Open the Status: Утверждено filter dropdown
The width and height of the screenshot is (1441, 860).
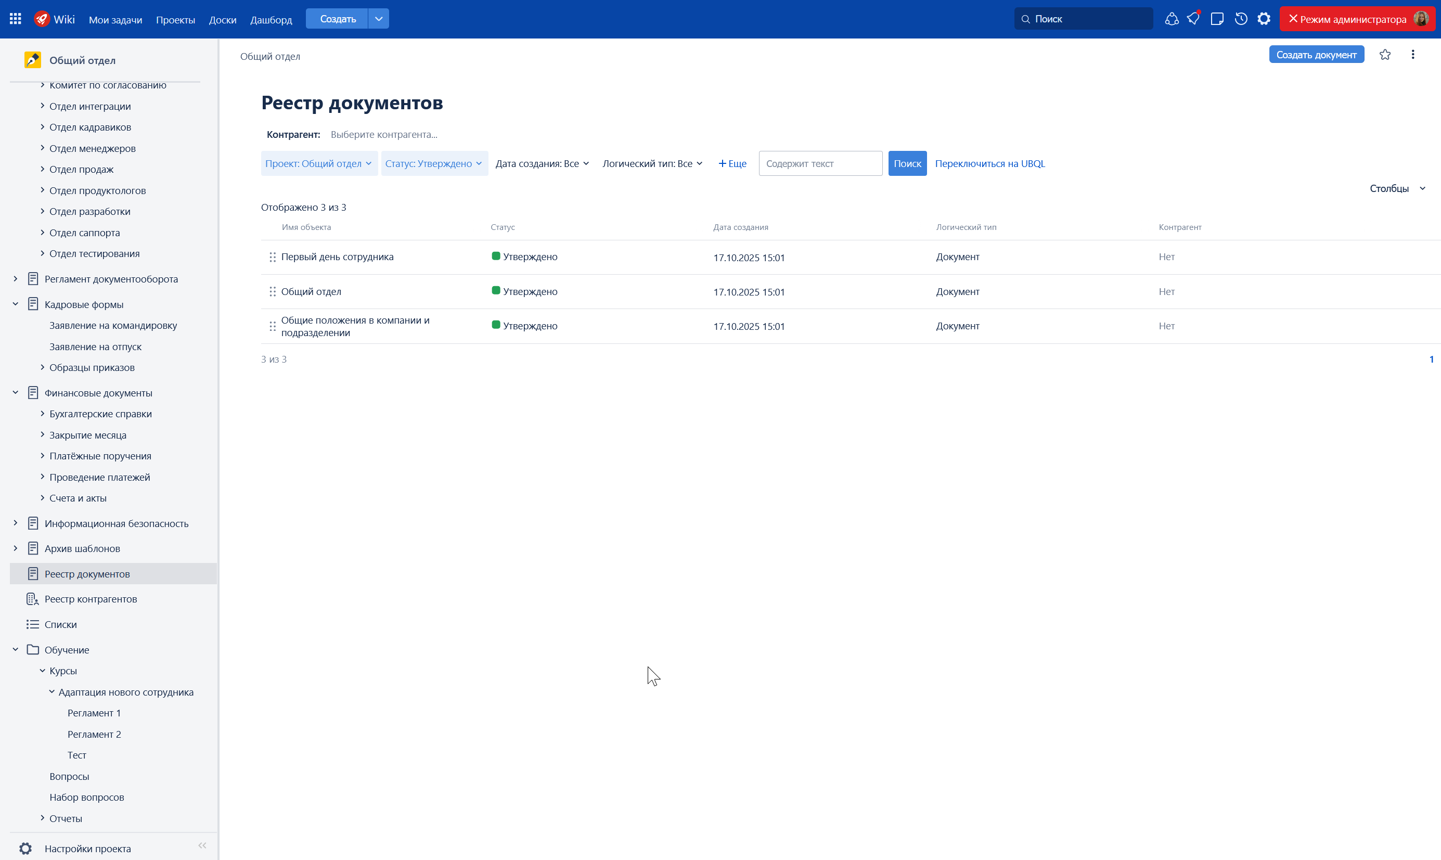434,163
